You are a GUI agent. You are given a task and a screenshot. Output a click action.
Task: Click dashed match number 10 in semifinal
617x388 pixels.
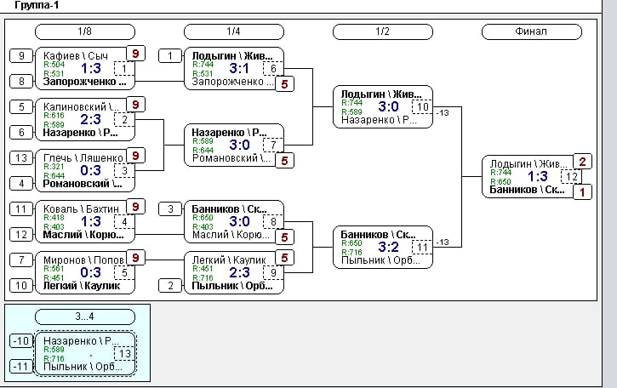coord(421,106)
